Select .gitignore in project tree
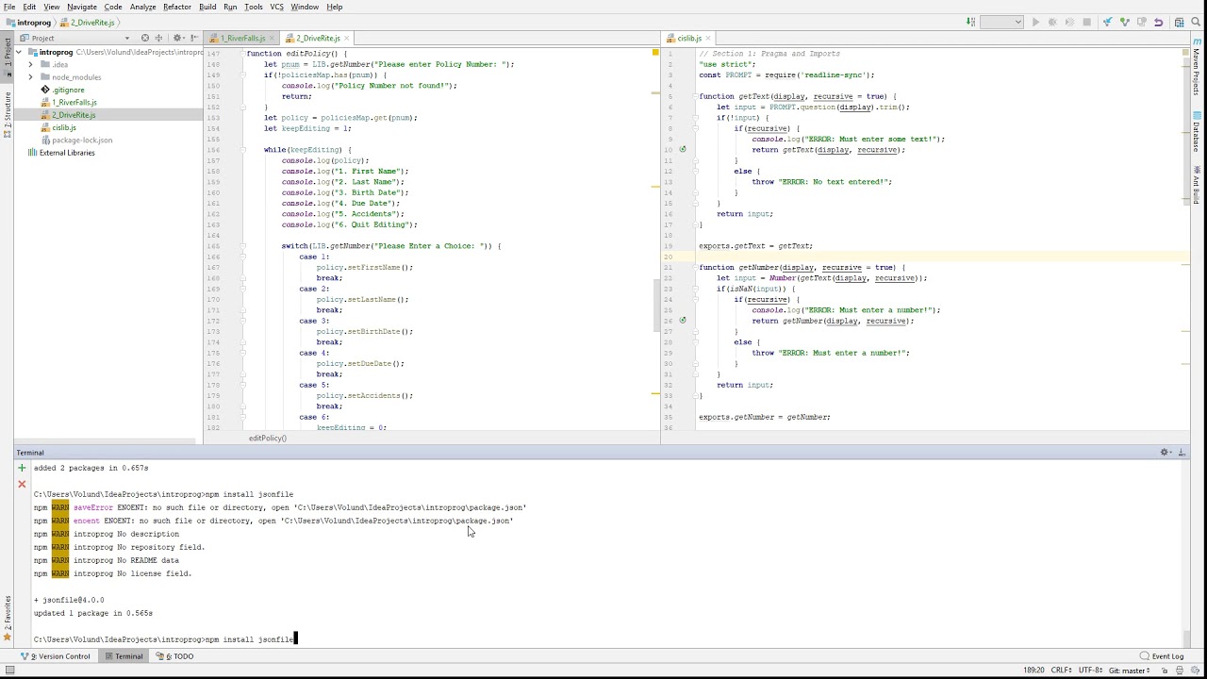Viewport: 1207px width, 679px height. pyautogui.click(x=68, y=90)
